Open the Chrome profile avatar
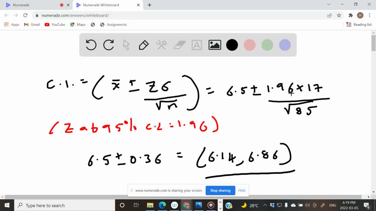Screen dimensions: 376x211 360,15
